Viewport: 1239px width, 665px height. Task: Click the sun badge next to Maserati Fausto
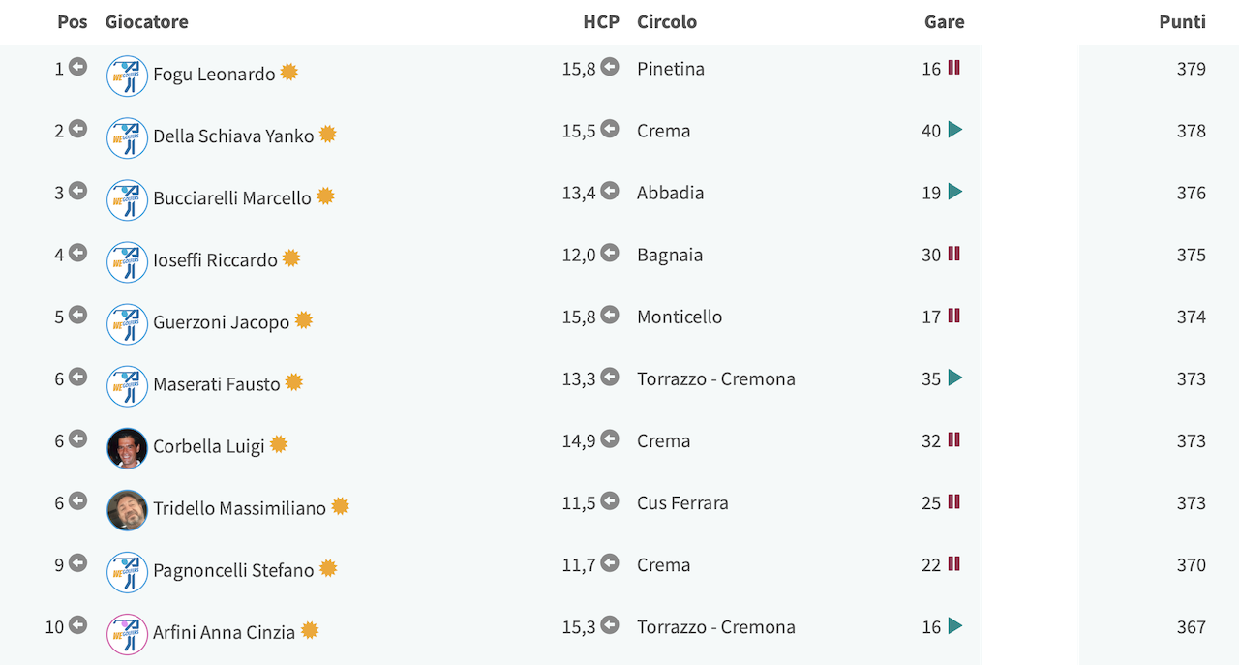294,382
